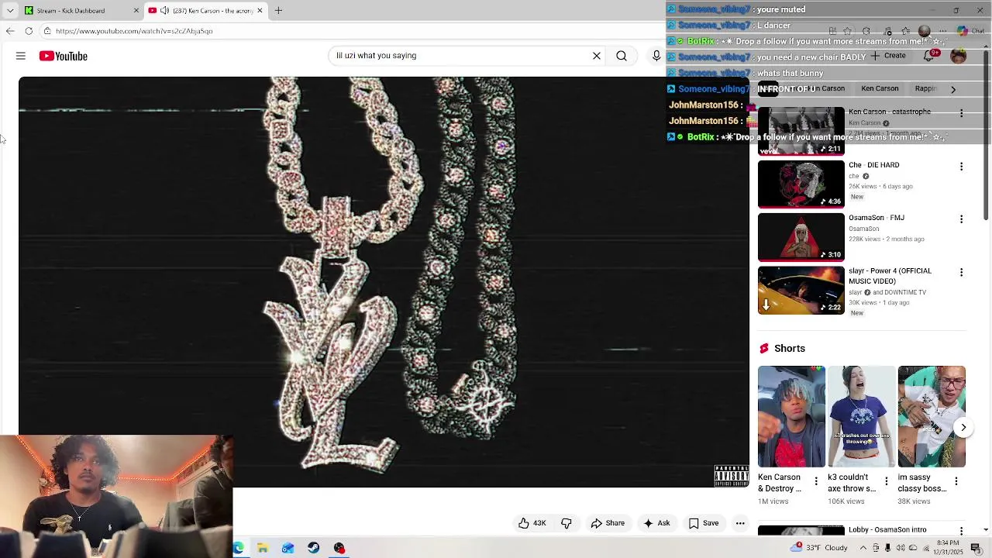Mute the YouTube tab via its speaker icon

pyautogui.click(x=164, y=10)
